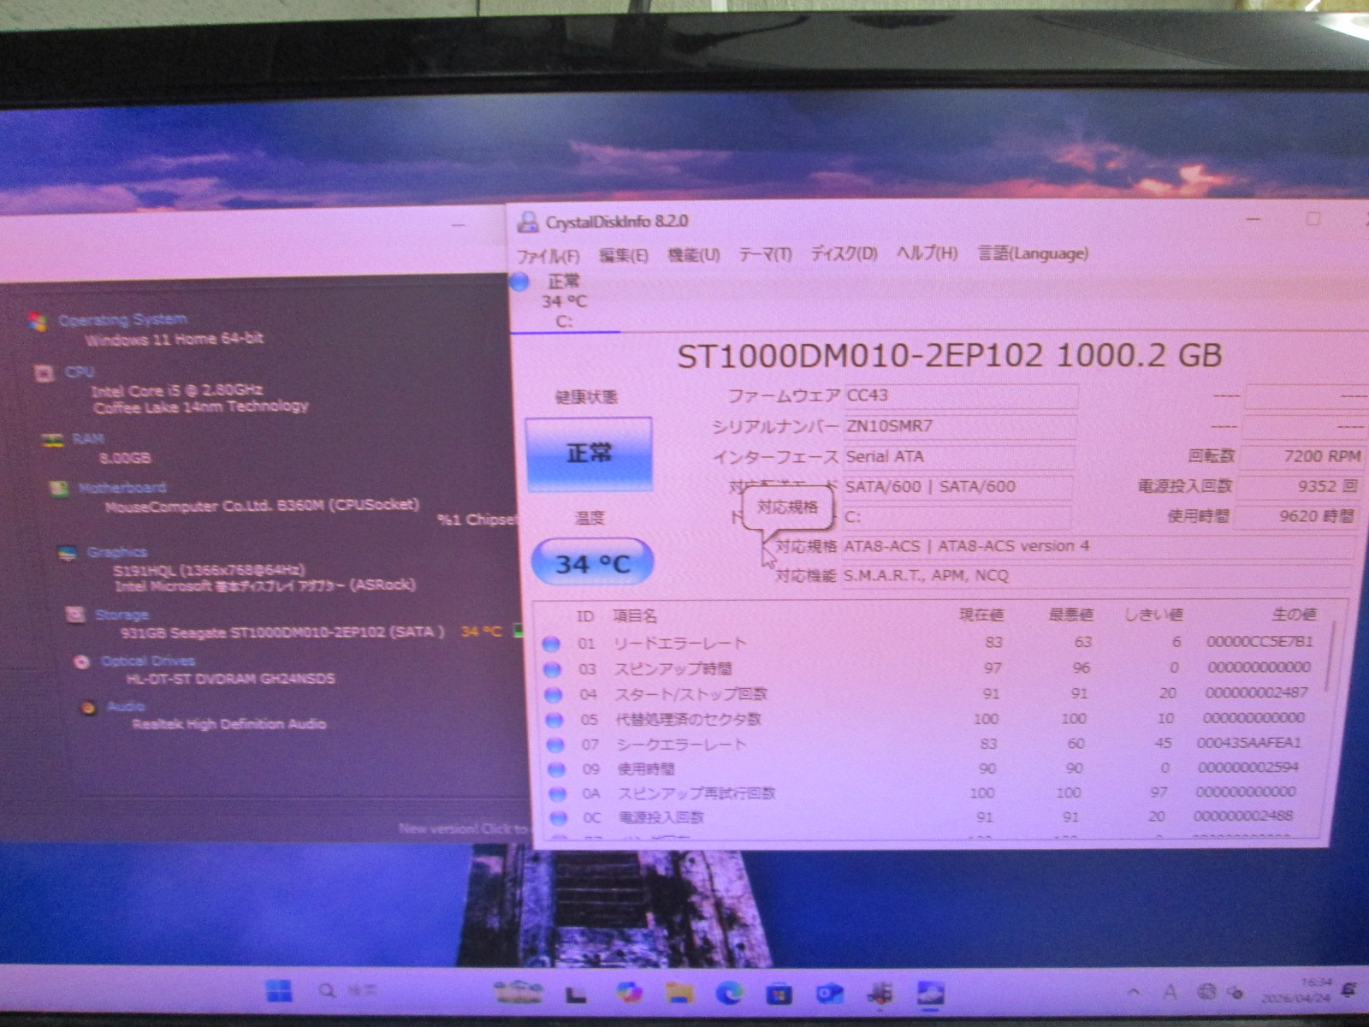Click the Audio speaker icon in Speccy
Viewport: 1369px width, 1027px height.
pyautogui.click(x=88, y=708)
